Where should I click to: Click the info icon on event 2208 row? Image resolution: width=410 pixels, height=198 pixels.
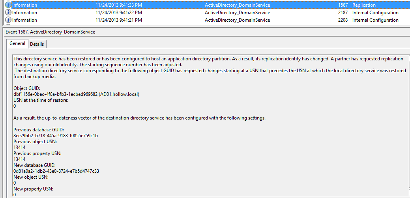[8, 20]
